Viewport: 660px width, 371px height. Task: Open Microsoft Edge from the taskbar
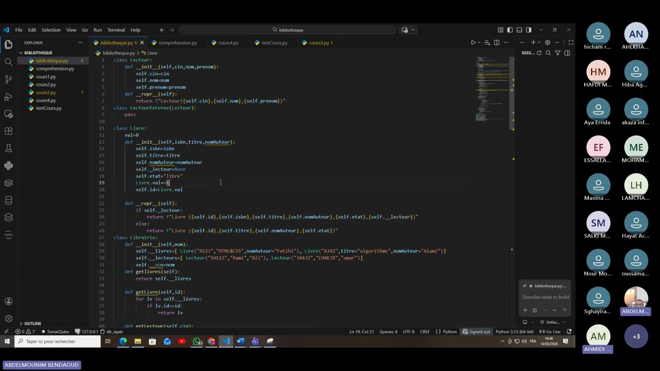[123, 342]
